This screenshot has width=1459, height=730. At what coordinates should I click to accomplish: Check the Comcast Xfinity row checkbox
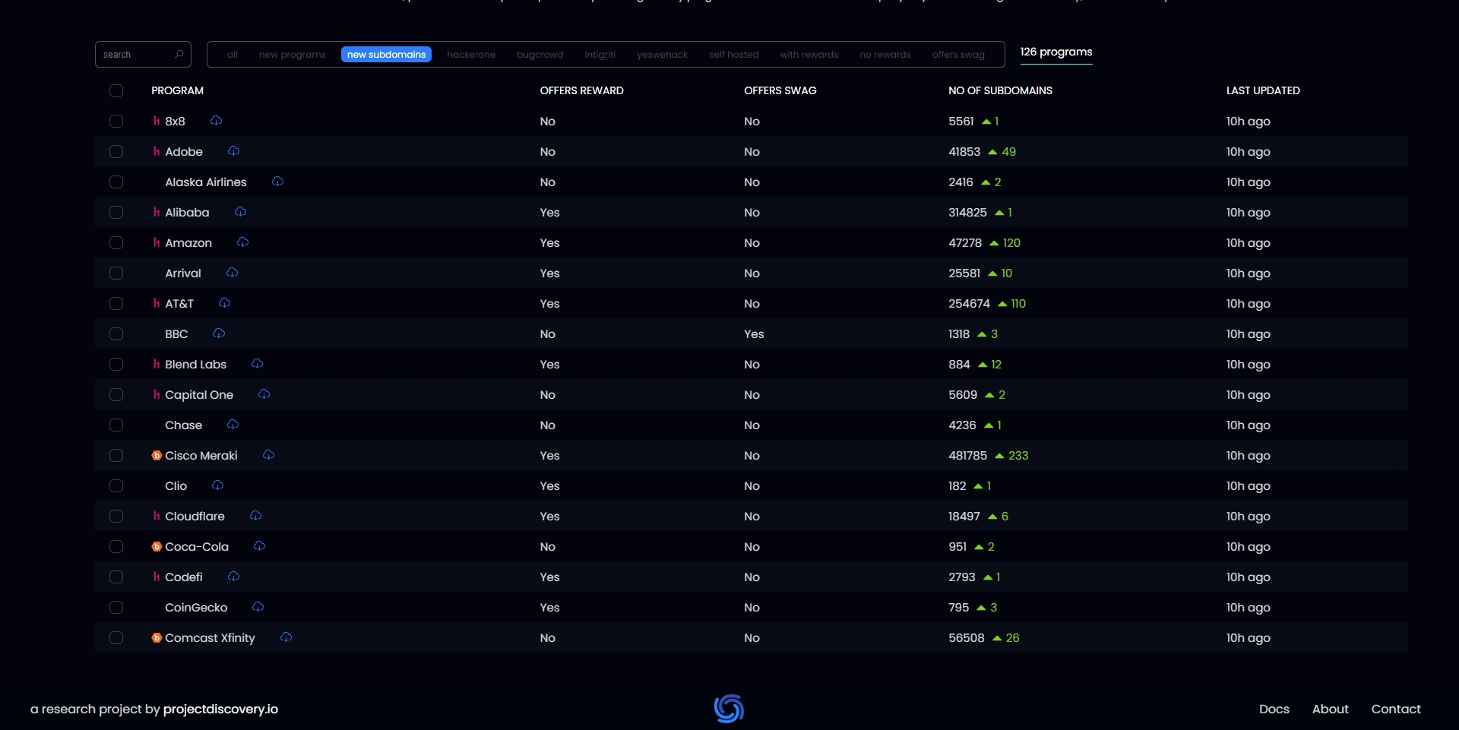[x=116, y=638]
